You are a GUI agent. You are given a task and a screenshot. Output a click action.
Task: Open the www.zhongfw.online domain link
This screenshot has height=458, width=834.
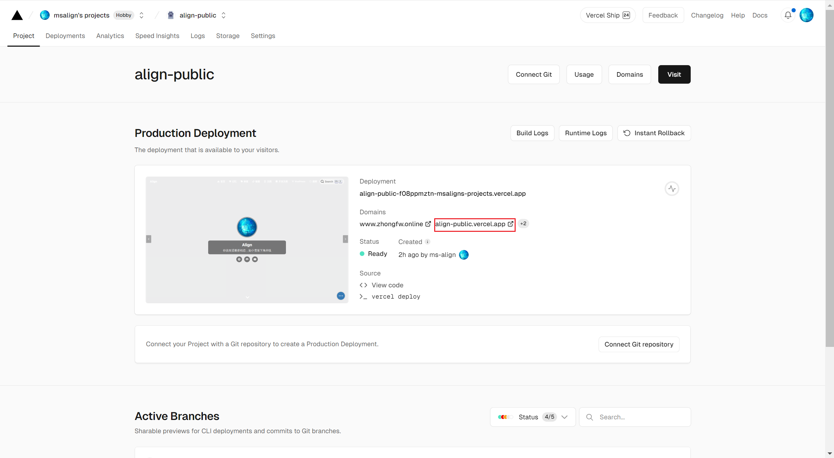(x=391, y=224)
